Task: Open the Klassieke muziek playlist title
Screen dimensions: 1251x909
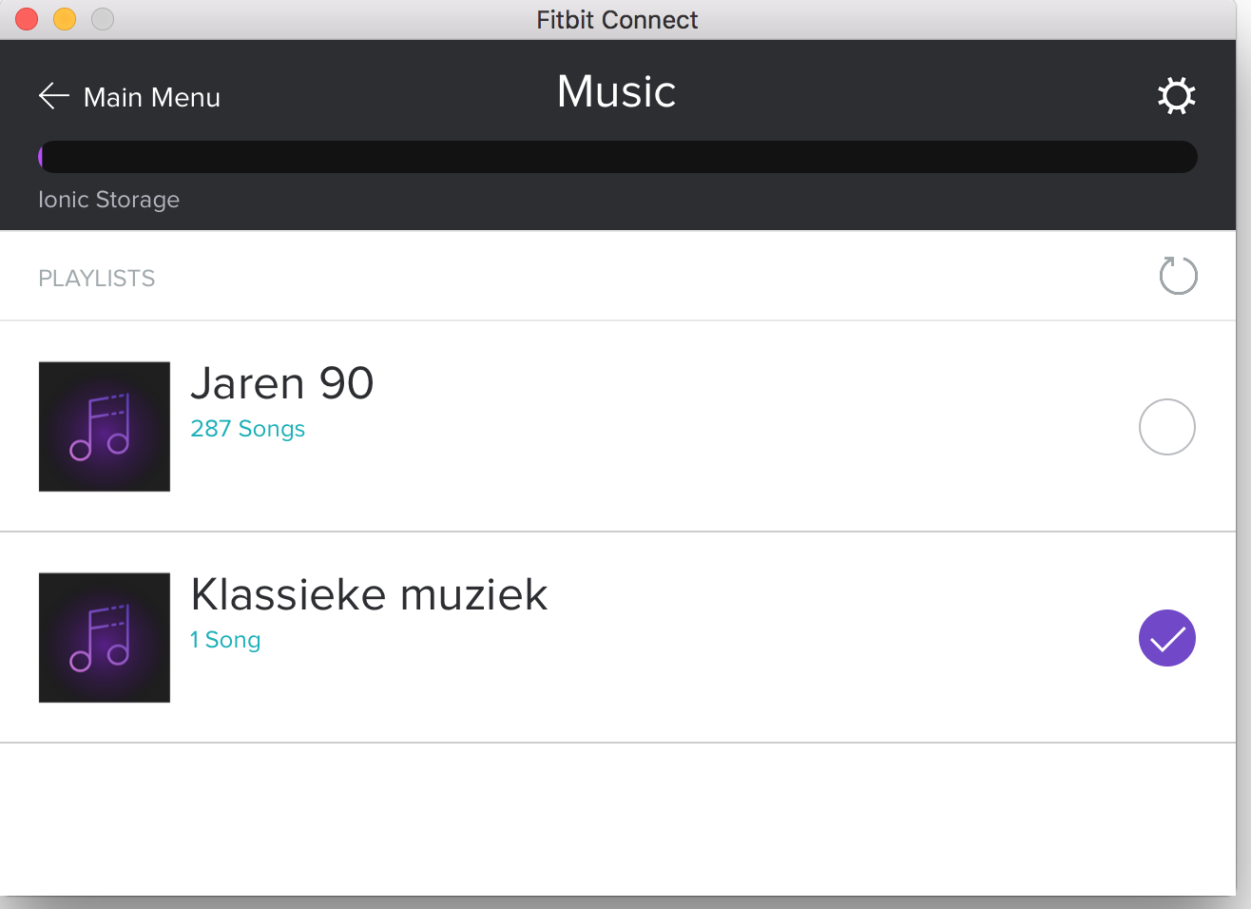Action: tap(369, 595)
